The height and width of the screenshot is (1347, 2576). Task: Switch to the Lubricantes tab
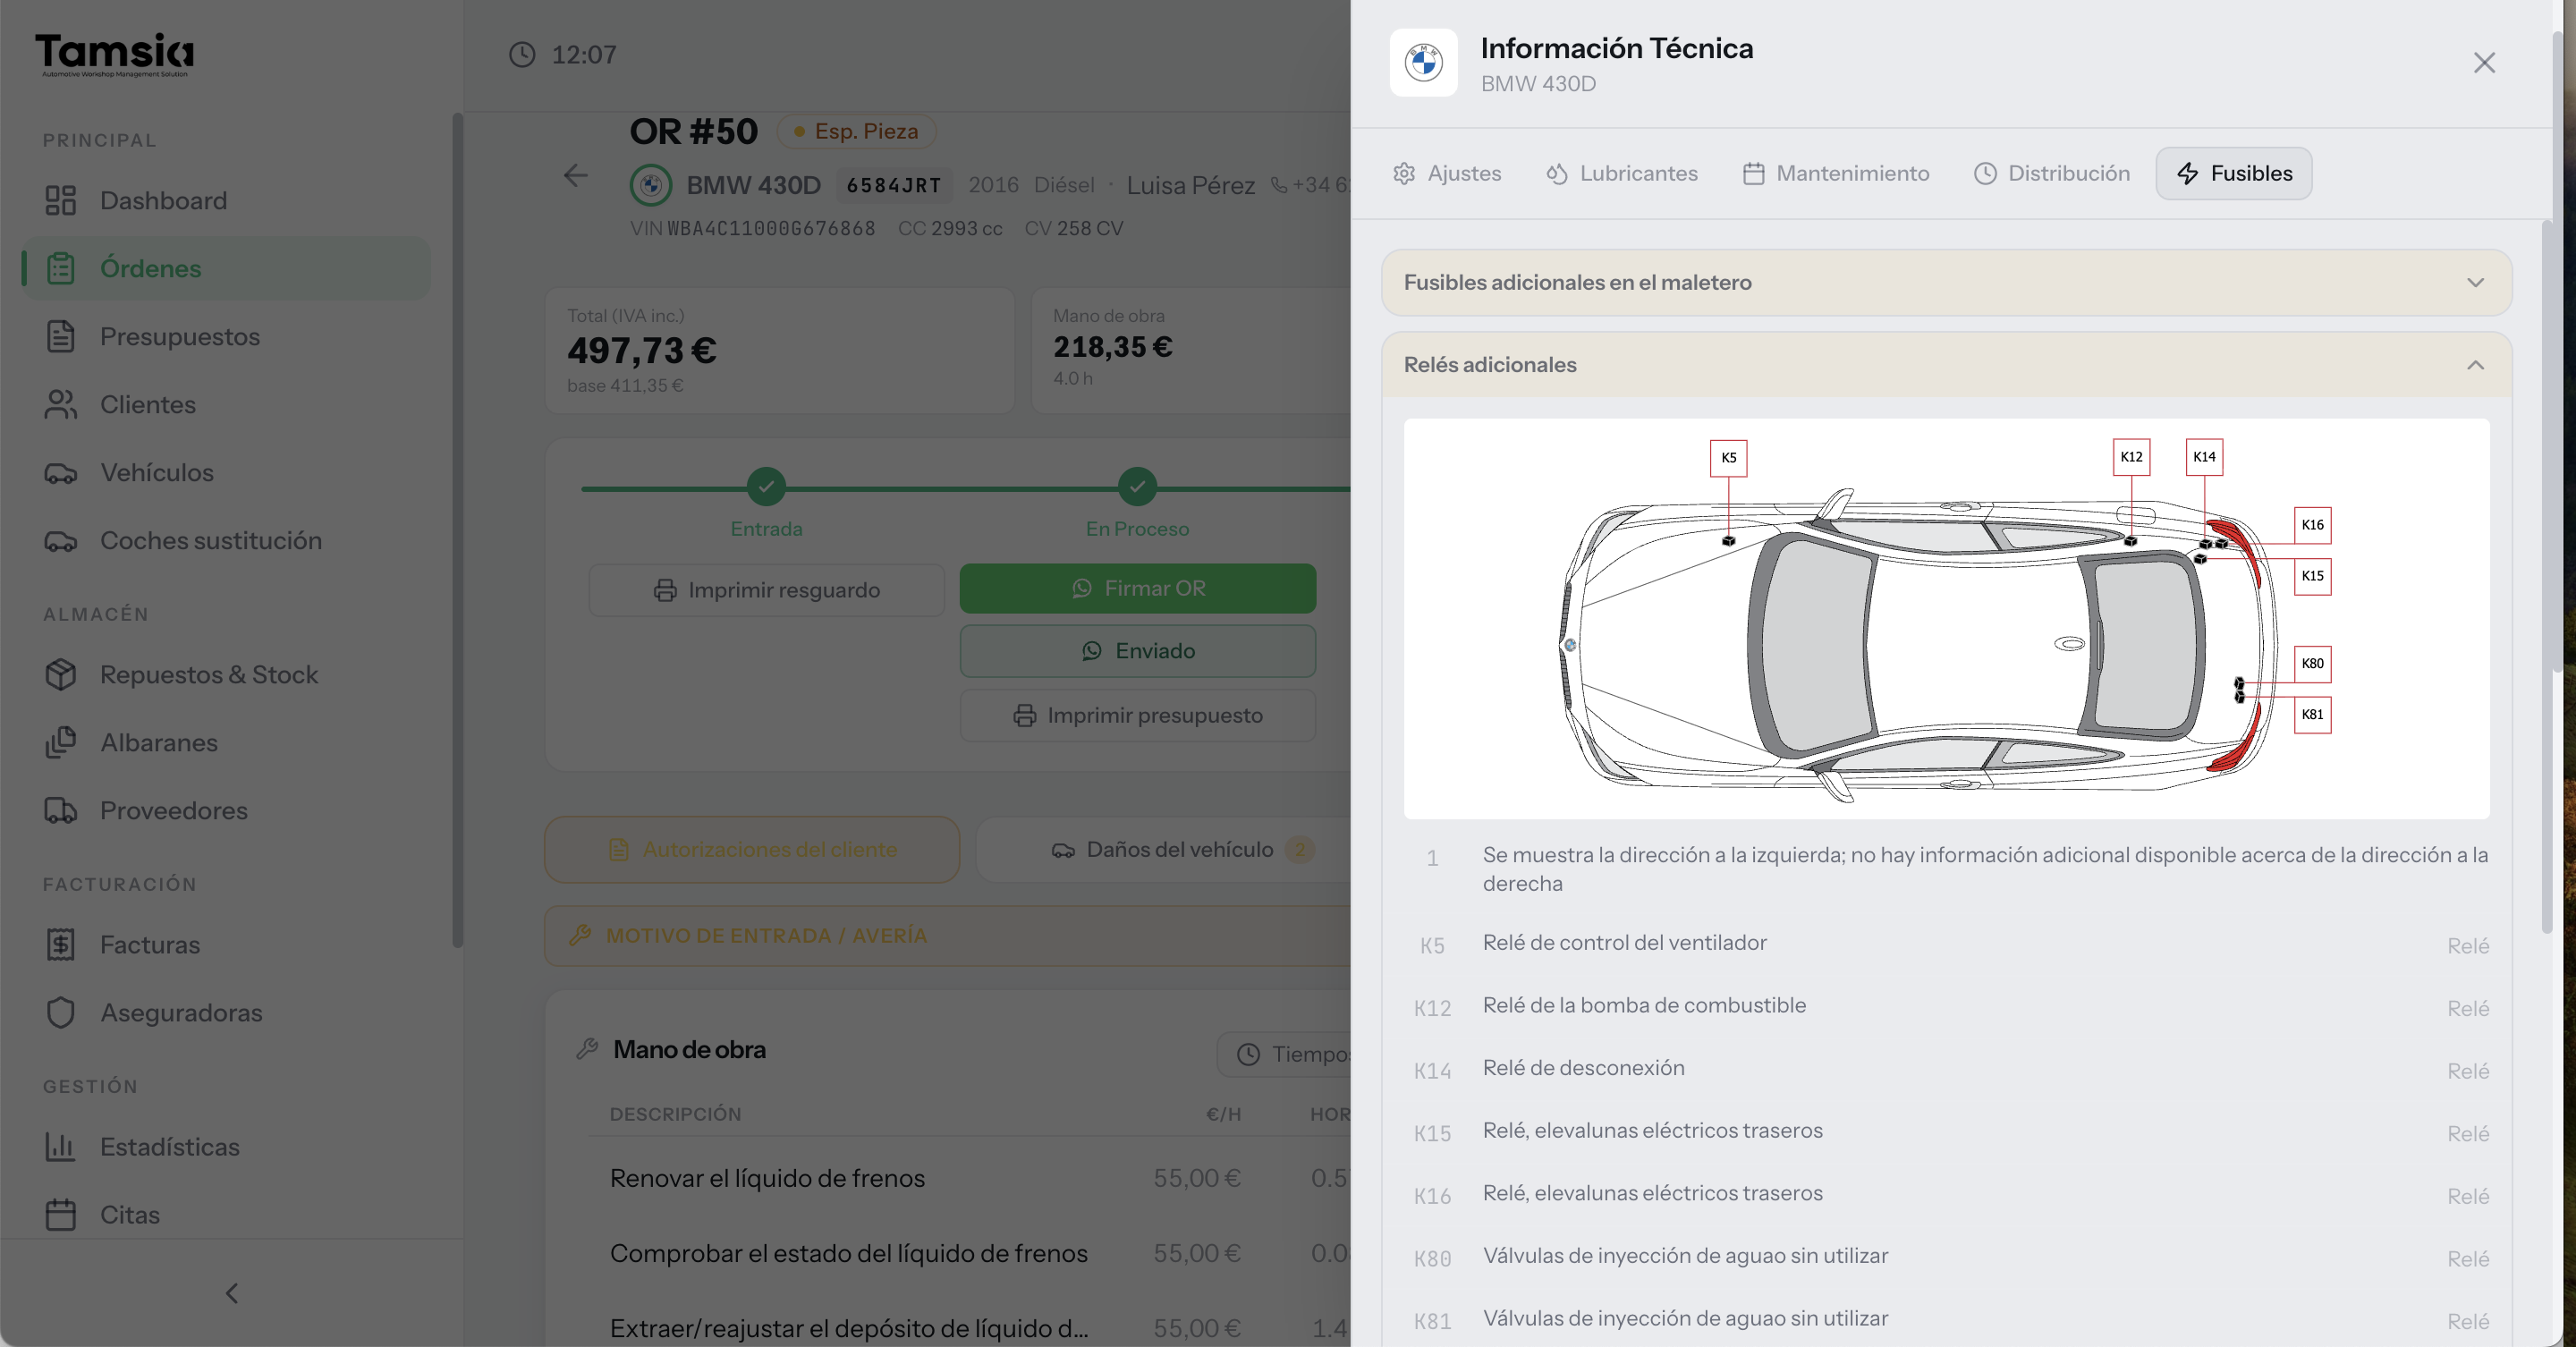pyautogui.click(x=1621, y=173)
